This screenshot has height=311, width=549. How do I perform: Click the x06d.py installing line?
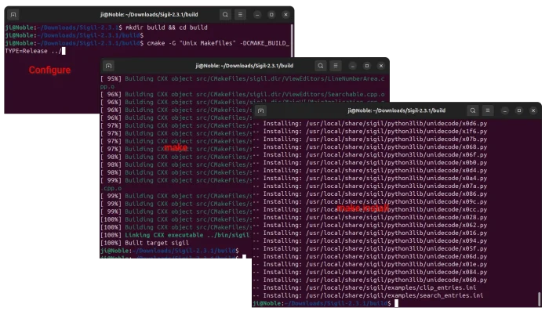pyautogui.click(x=369, y=256)
